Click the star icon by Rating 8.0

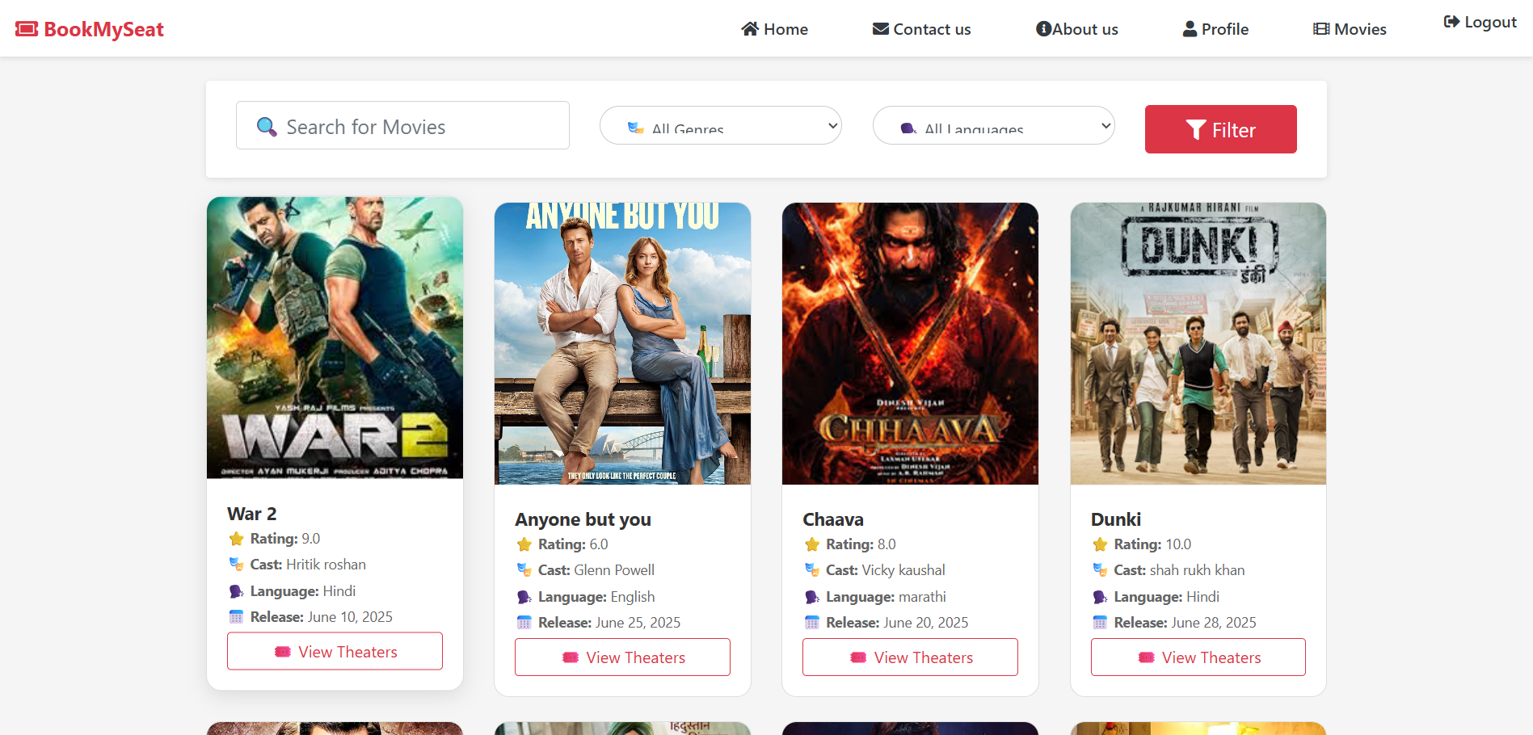(812, 544)
